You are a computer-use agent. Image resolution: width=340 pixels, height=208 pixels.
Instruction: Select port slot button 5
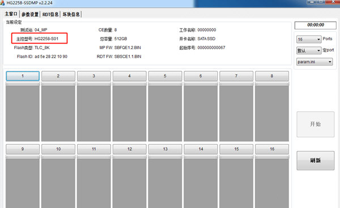(x=165, y=76)
